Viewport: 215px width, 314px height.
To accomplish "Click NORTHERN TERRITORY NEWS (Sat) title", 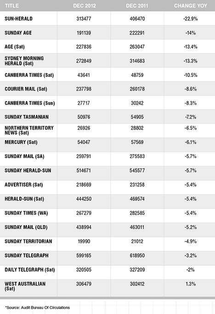I will point(29,130).
